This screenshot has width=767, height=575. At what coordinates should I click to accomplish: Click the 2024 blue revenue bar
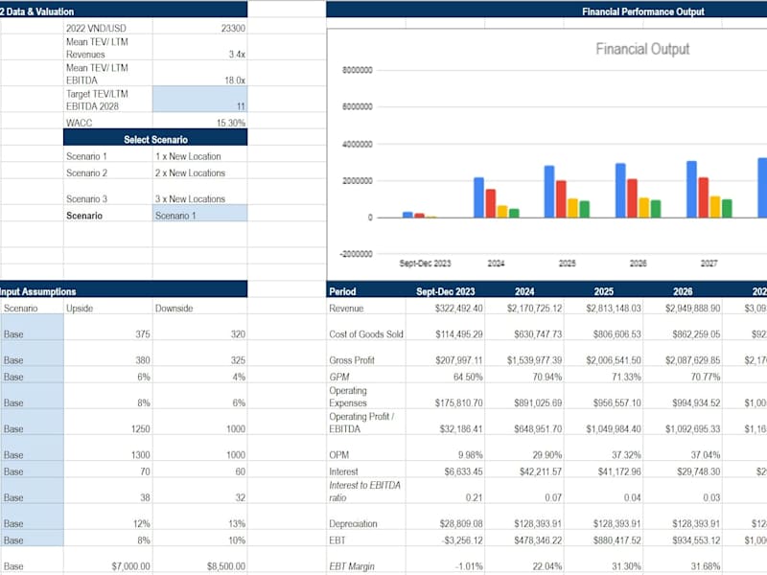(x=478, y=197)
